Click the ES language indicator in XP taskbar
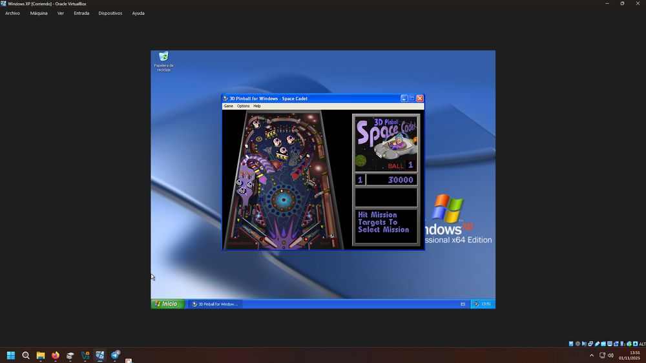Screen dimensions: 646x363 463,304
